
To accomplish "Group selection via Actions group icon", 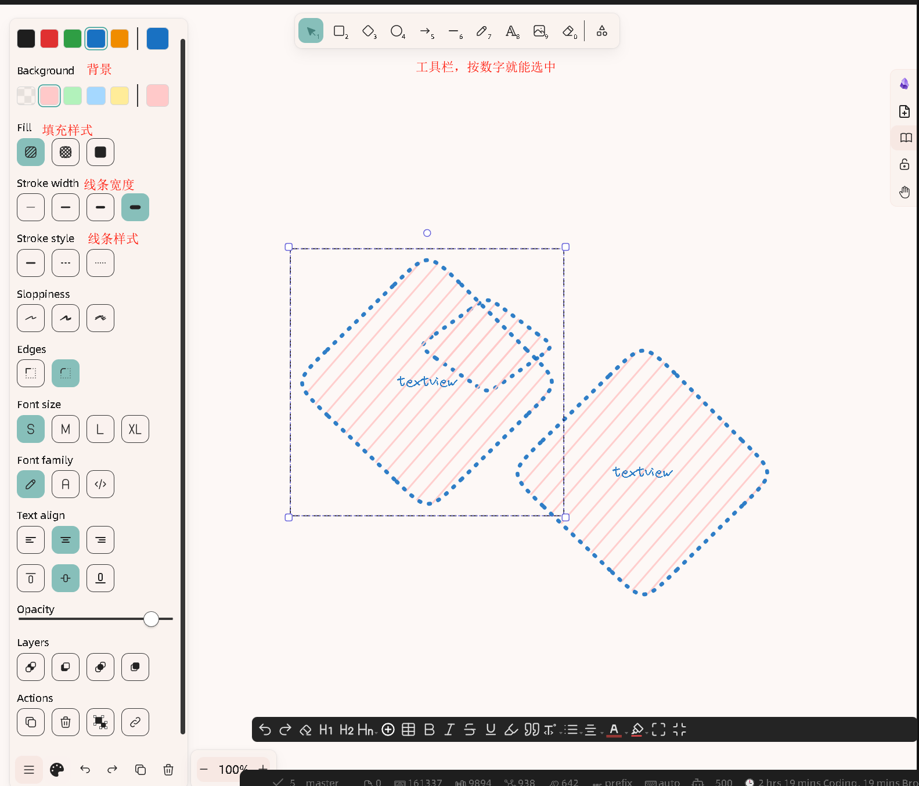I will tap(100, 722).
